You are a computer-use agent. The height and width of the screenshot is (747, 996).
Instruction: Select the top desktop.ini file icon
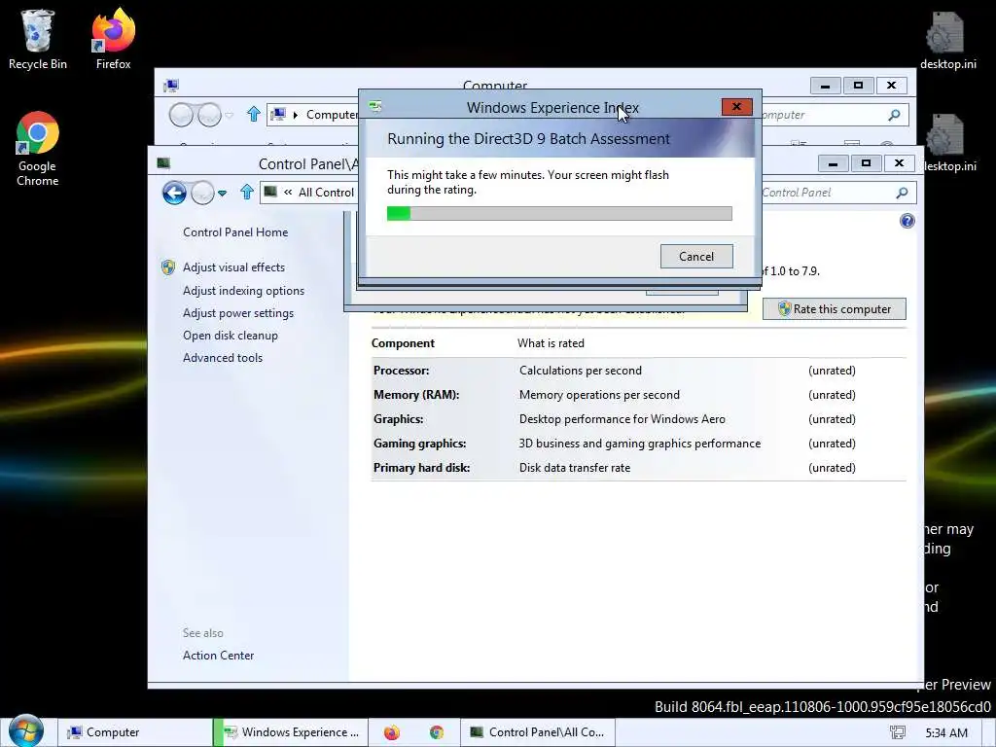pos(947,39)
